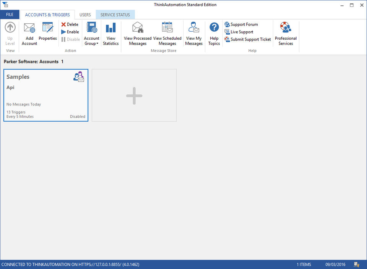The image size is (367, 269).
Task: Click the Live Support chat icon
Action: pyautogui.click(x=227, y=32)
